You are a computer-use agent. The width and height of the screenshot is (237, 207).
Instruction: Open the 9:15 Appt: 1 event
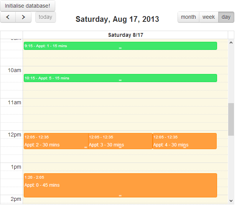pyautogui.click(x=77, y=46)
